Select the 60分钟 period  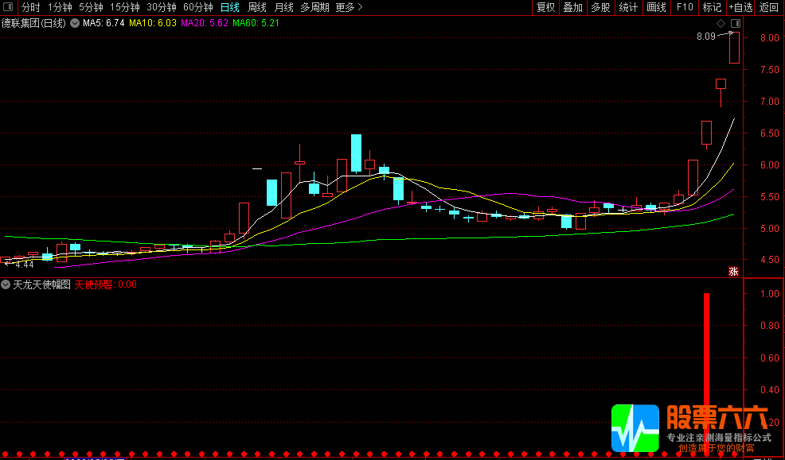tap(198, 7)
